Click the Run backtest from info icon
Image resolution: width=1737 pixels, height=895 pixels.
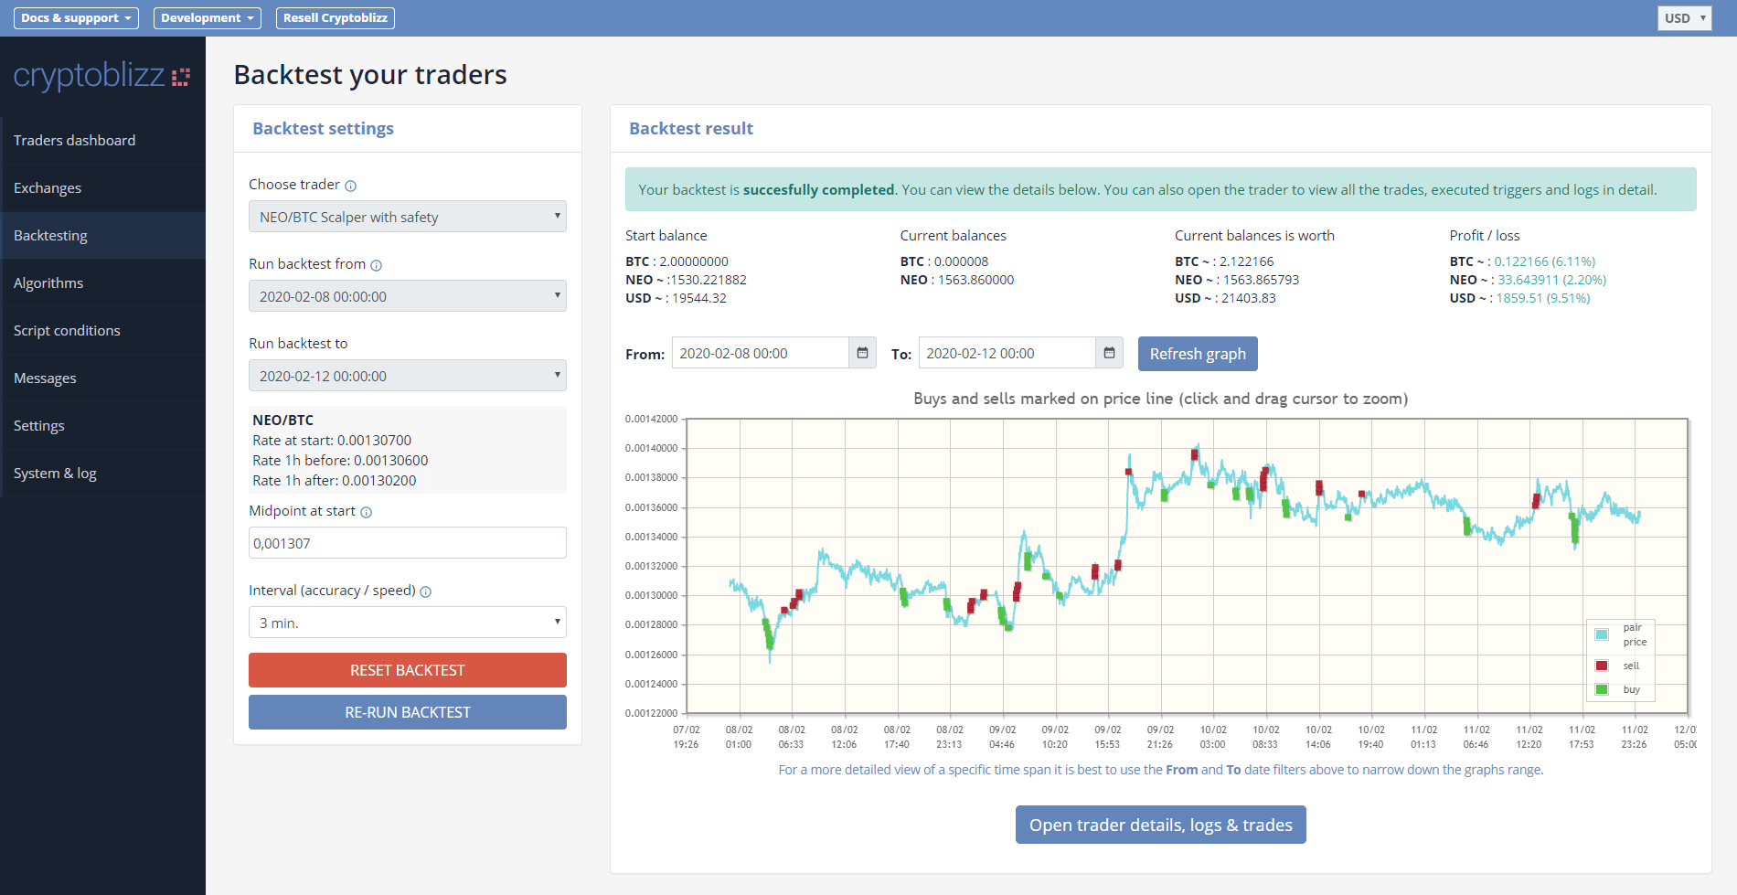(376, 265)
